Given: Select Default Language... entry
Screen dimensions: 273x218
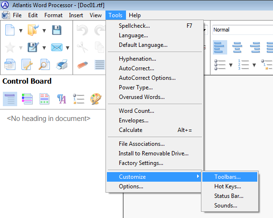Looking at the screenshot, I should point(155,45).
